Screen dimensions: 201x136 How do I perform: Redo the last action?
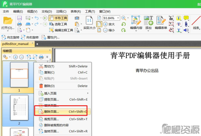tap(37, 24)
